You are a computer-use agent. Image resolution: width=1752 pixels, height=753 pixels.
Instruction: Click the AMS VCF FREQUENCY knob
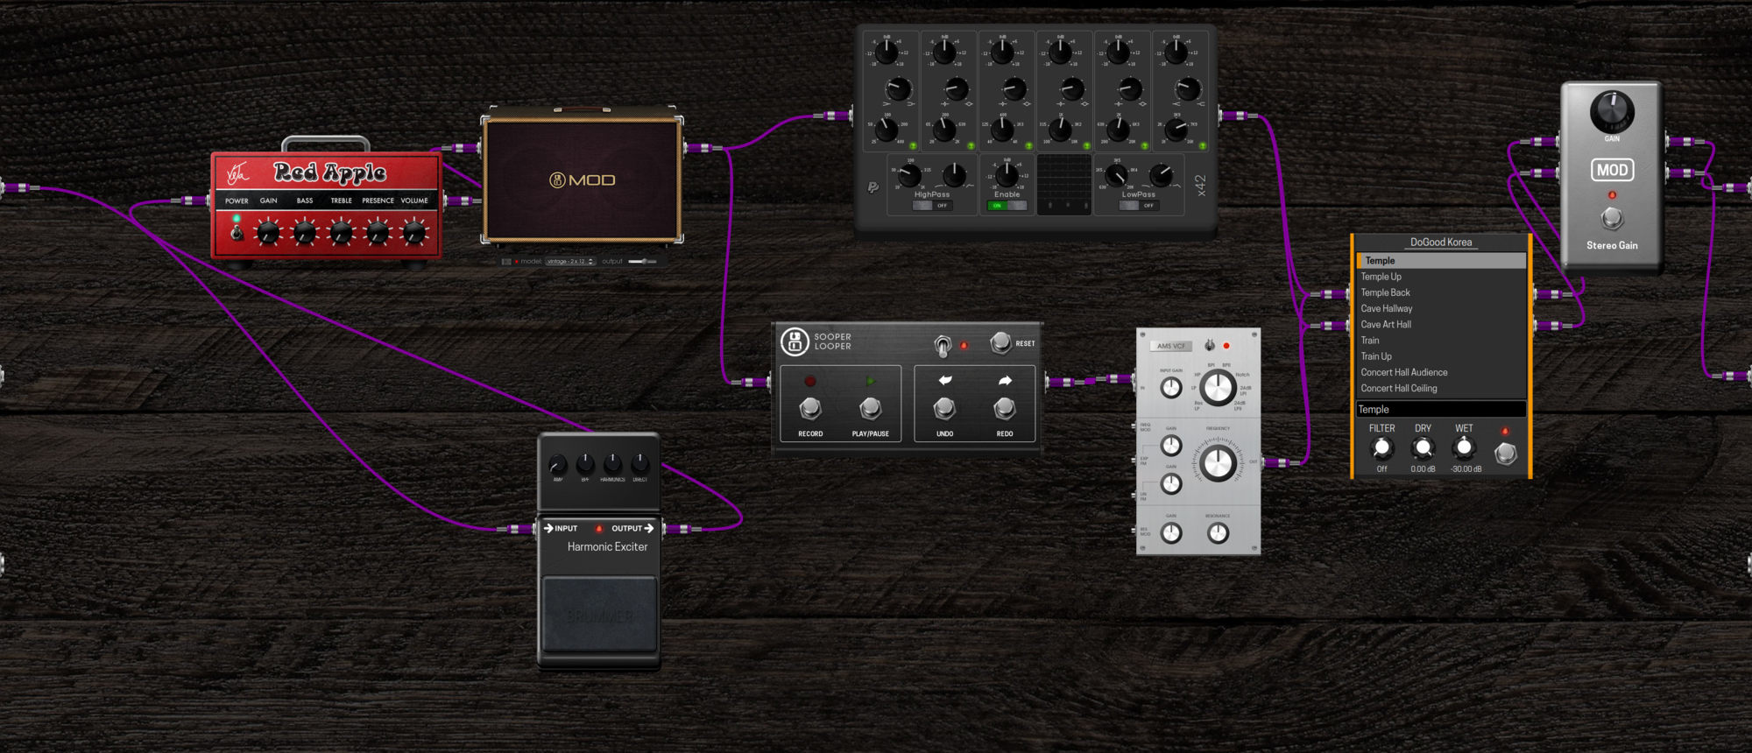1218,463
